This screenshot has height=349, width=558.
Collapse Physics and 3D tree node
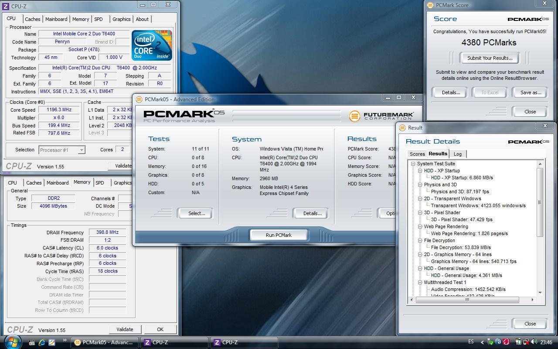(x=420, y=185)
